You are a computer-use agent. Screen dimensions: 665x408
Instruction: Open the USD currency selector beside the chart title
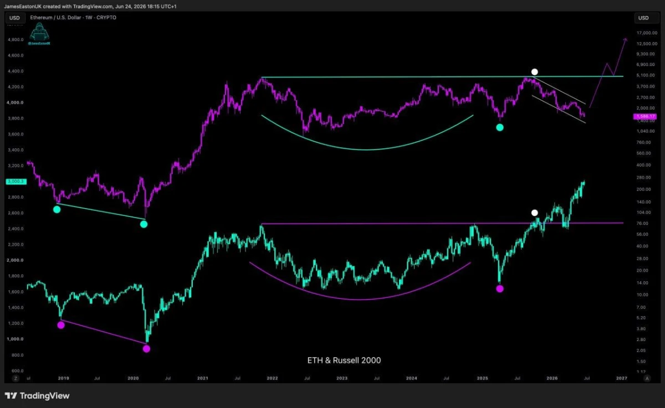tap(14, 18)
